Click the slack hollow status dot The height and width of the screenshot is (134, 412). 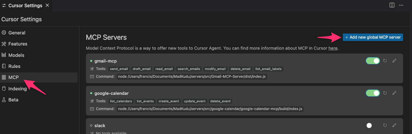(91, 126)
